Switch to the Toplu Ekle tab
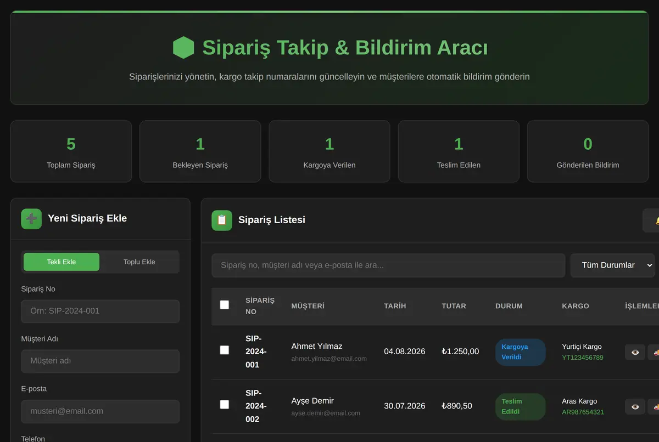This screenshot has height=442, width=659. (139, 262)
